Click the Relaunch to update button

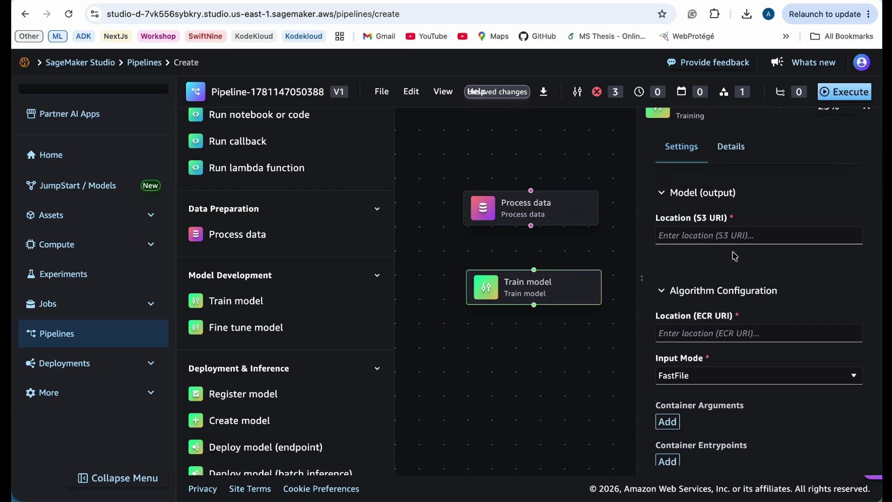point(830,14)
